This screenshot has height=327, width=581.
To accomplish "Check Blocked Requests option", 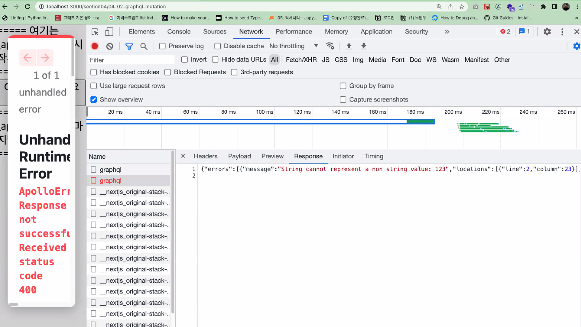I will click(167, 72).
